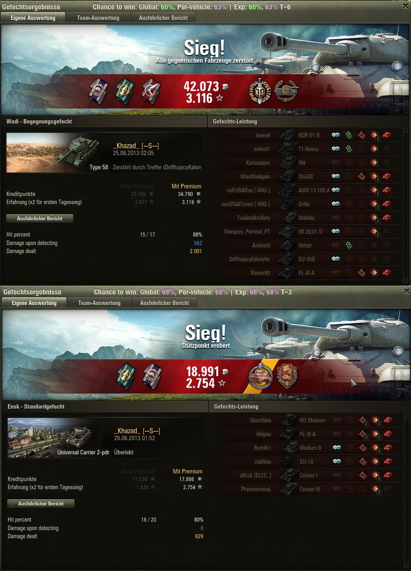411x571 pixels.
Task: Click the damage icon in the Rainor90 row
Action: tap(374, 273)
